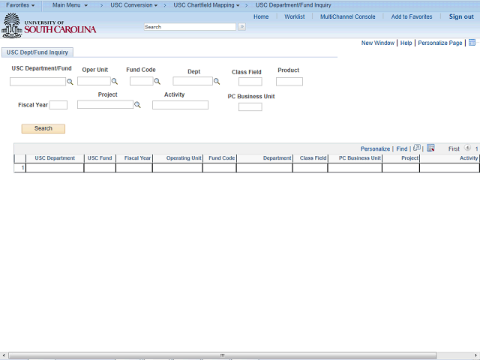Click University of South Carolina logo
Viewport: 480px width, 360px height.
[49, 25]
